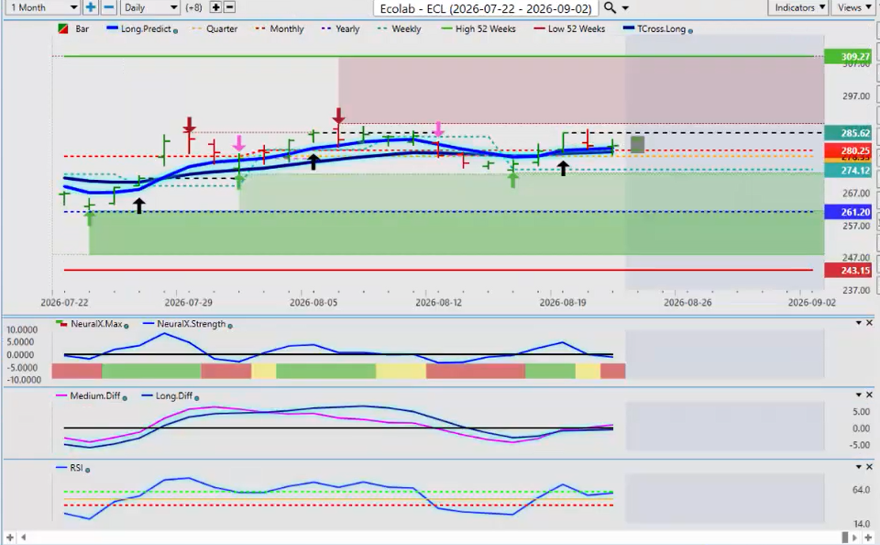Toggle the Low 52 Weeks legend entry
The height and width of the screenshot is (545, 880).
tap(569, 28)
